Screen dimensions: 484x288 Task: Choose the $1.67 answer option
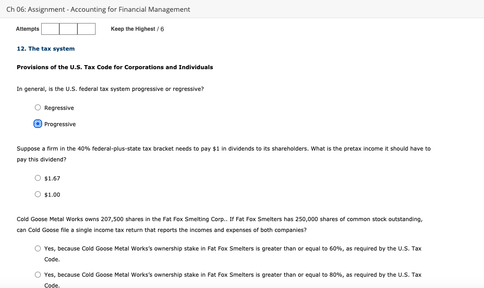[x=38, y=178]
